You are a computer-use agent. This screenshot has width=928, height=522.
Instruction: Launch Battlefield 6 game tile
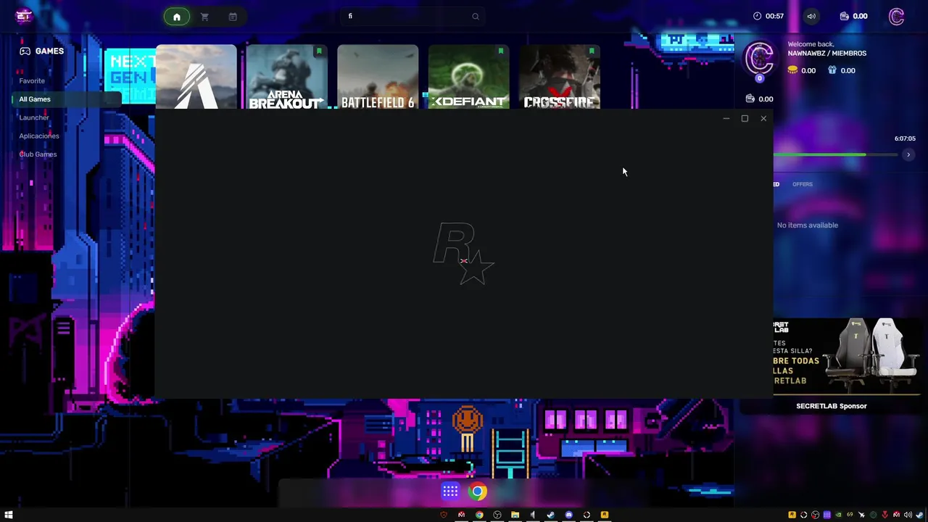coord(378,77)
